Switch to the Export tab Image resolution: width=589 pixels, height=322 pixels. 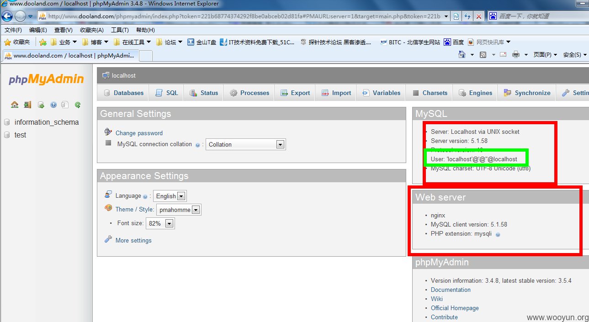[x=295, y=93]
